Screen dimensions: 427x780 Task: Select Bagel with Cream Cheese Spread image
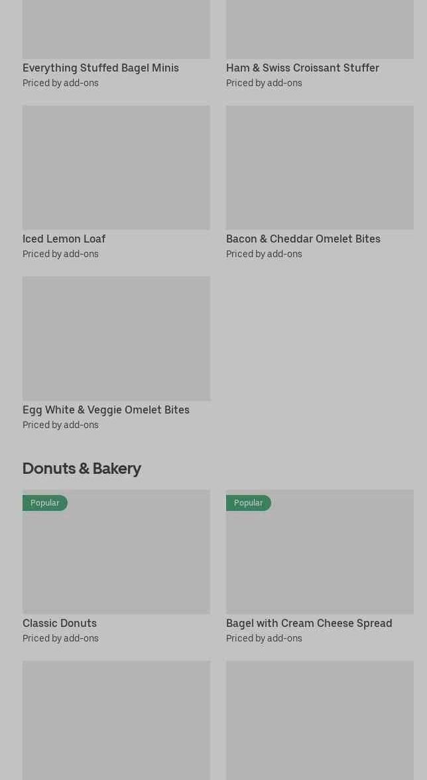[320, 551]
